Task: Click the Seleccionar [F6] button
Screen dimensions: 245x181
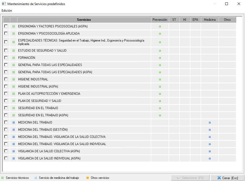Action: 190,178
